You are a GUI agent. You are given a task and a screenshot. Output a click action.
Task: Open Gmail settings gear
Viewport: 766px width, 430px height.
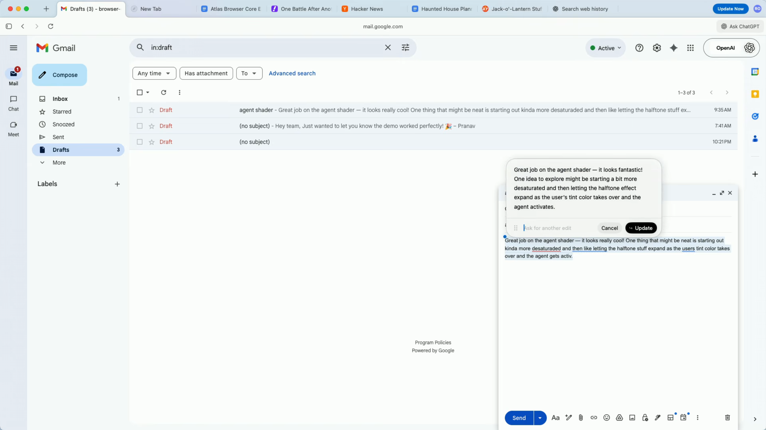click(657, 48)
